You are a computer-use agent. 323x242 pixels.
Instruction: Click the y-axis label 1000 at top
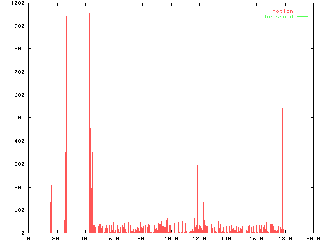tap(18, 3)
